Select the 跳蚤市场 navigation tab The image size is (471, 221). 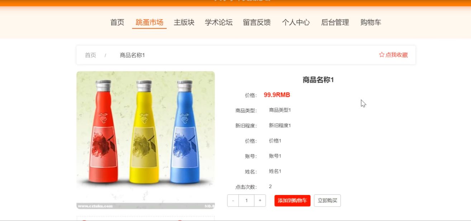(149, 22)
